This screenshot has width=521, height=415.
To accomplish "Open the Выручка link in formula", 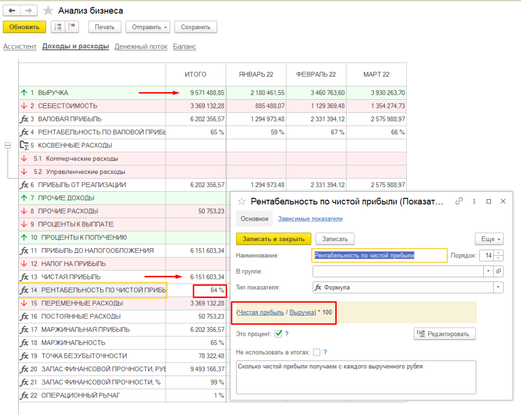I will tap(302, 312).
